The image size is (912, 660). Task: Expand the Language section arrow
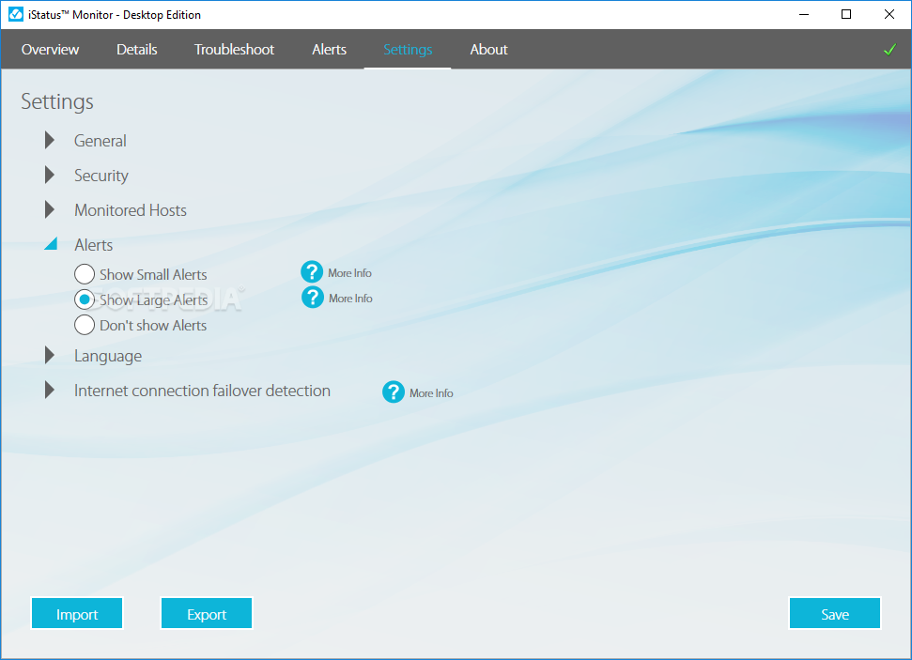pos(50,355)
